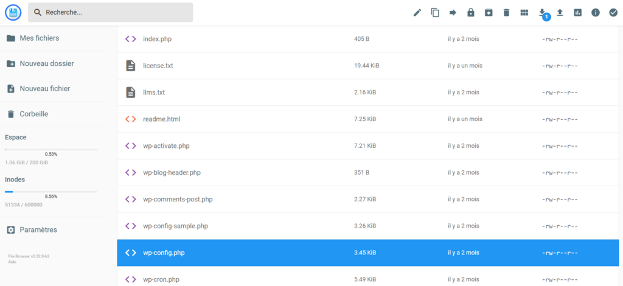The height and width of the screenshot is (286, 623).
Task: Click the document icon beside license.txt
Action: [x=131, y=66]
